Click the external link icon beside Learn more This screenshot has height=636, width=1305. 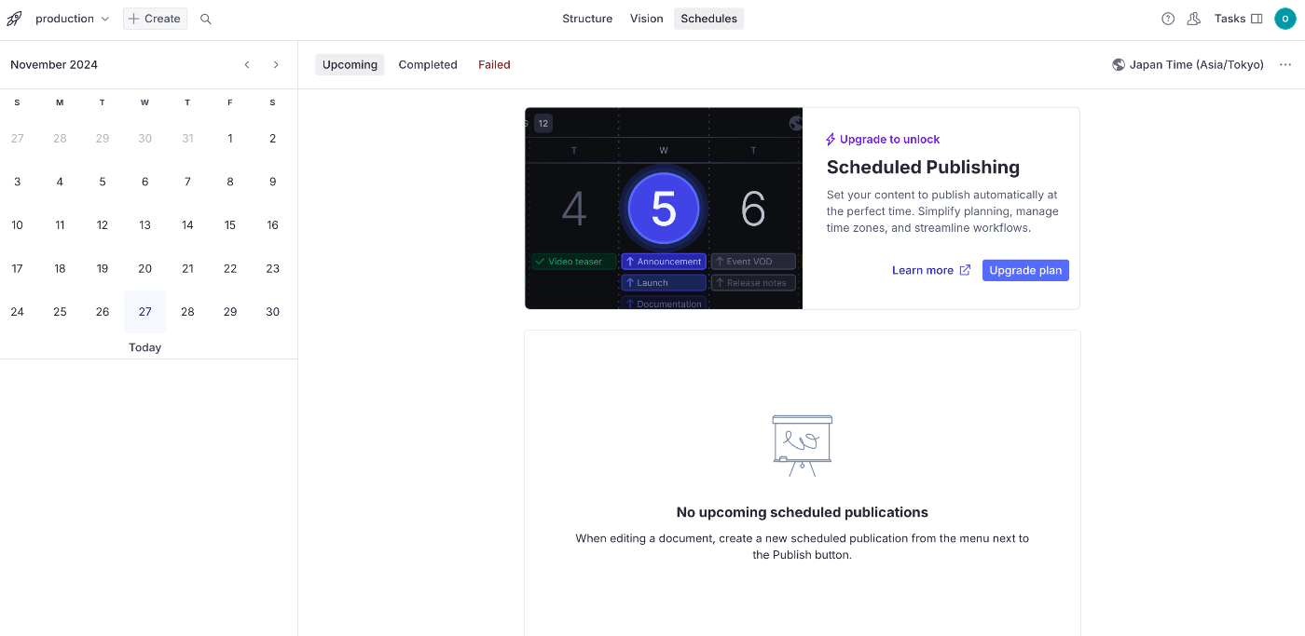pos(965,270)
